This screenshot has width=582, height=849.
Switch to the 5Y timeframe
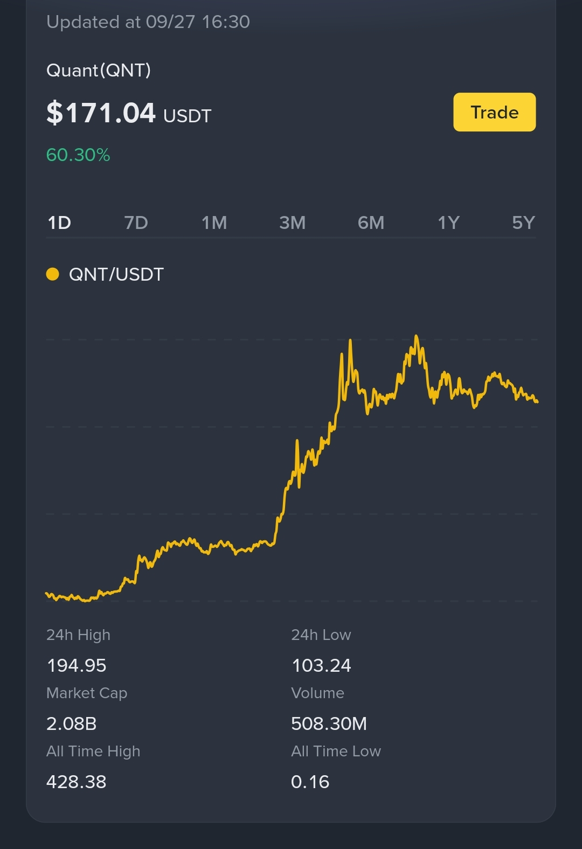(523, 222)
